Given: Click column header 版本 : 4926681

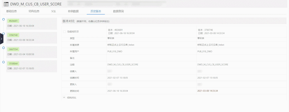Looking at the screenshot, I should 115,30.
